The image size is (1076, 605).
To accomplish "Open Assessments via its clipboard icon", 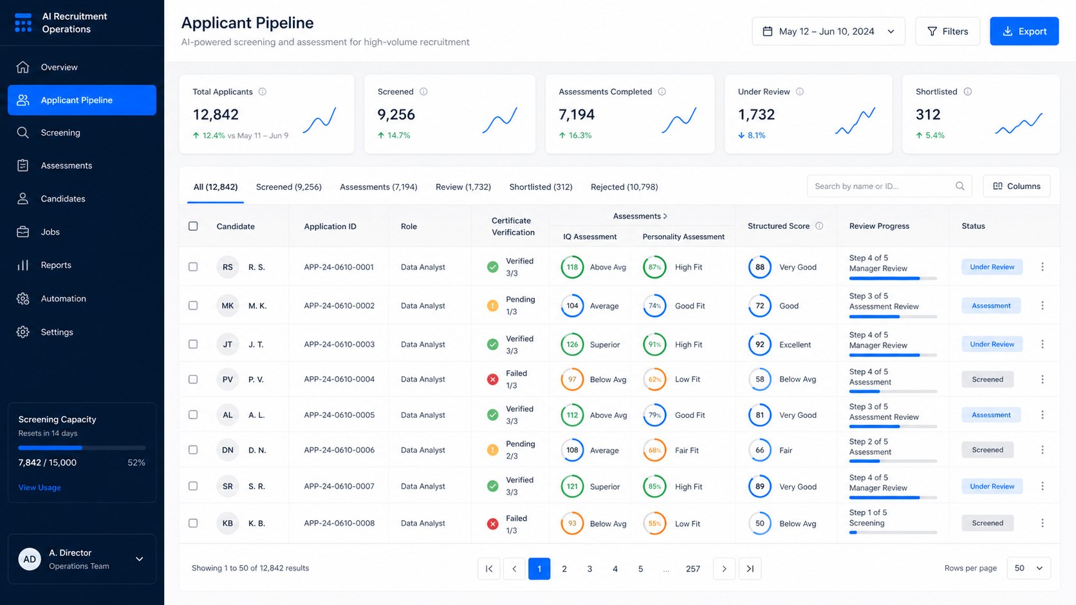I will click(23, 165).
